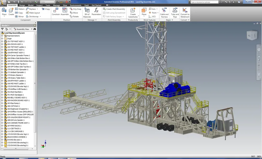262x159 pixels.
Task: Select 186-CATWALK:1 in the browser
Action: (13, 106)
